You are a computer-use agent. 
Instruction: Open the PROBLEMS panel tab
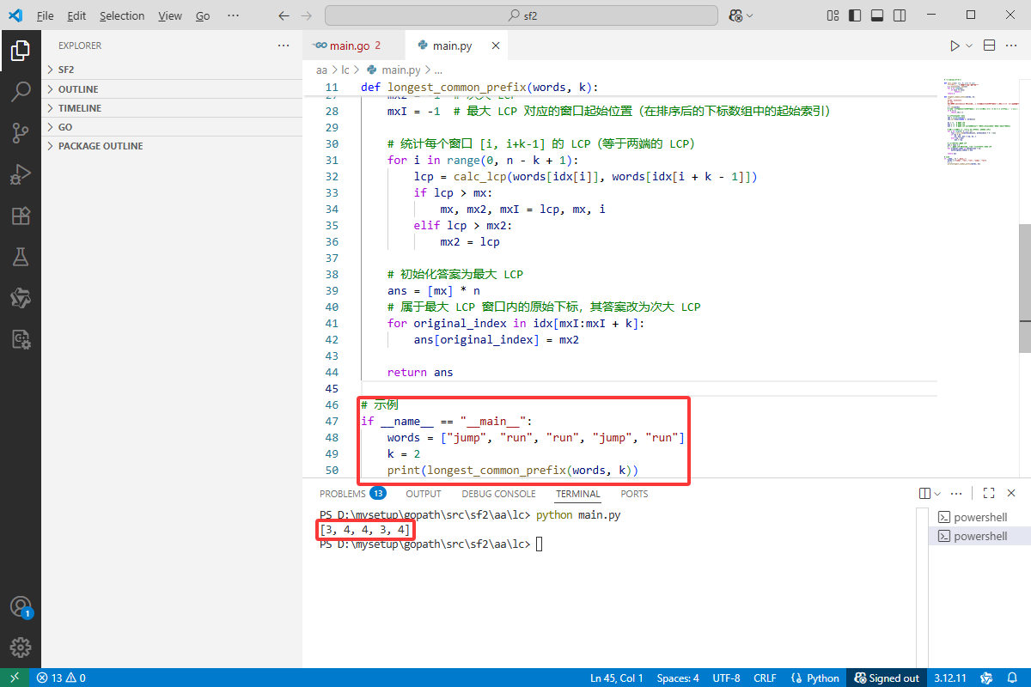click(352, 494)
